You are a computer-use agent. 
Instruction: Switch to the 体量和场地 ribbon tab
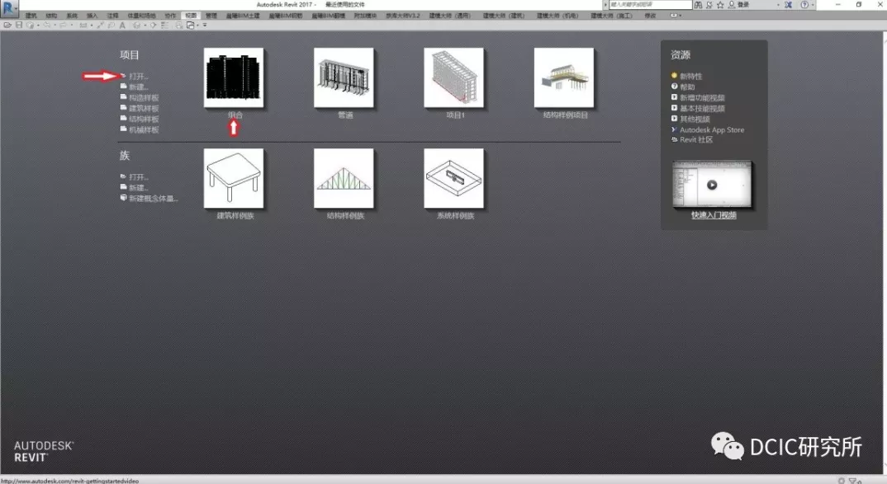(x=141, y=16)
